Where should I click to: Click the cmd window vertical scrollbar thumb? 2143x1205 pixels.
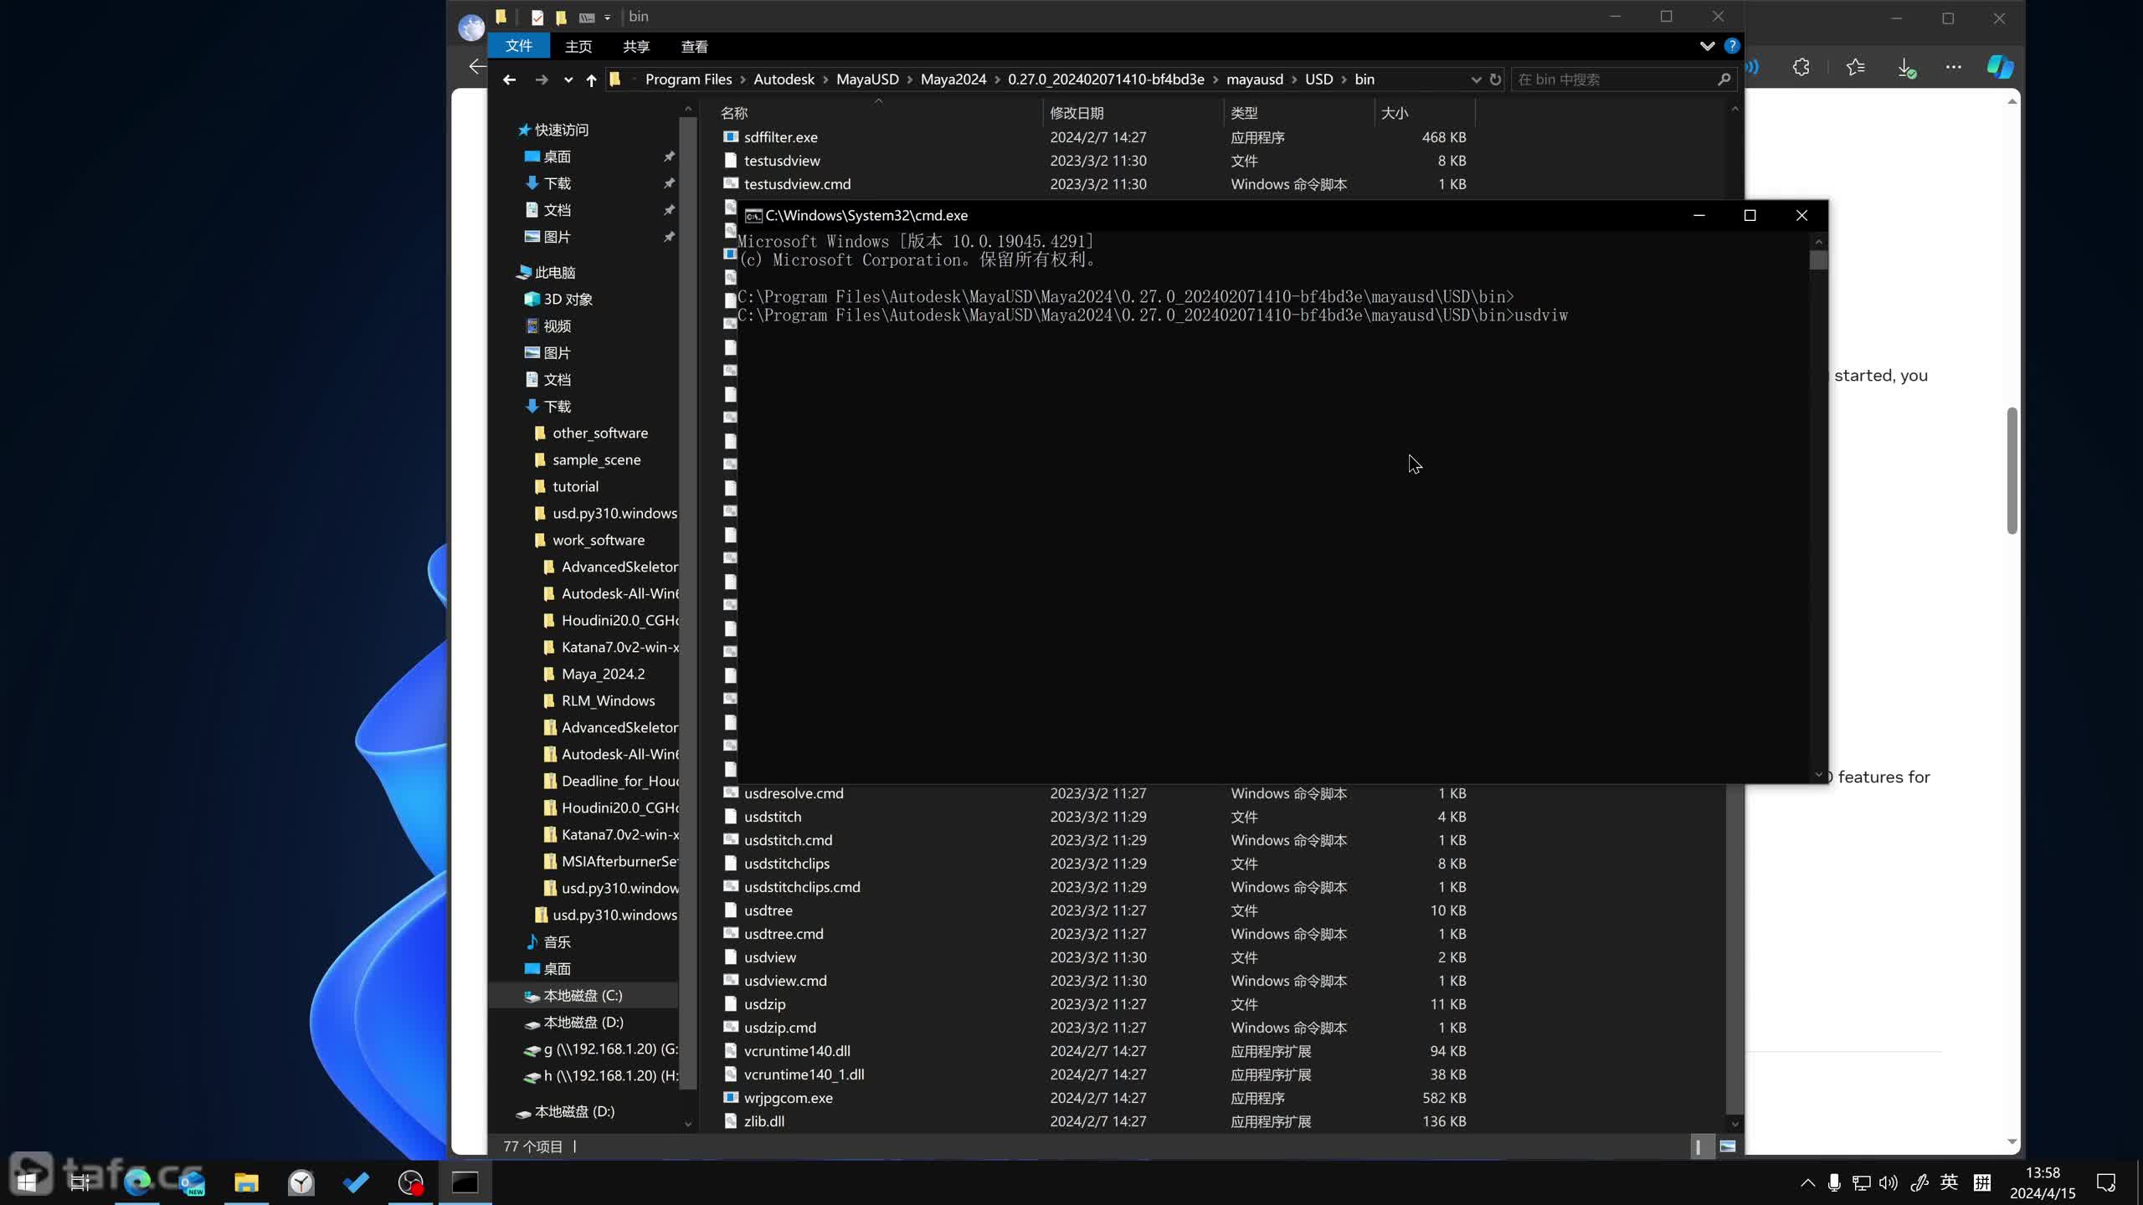(x=1818, y=260)
